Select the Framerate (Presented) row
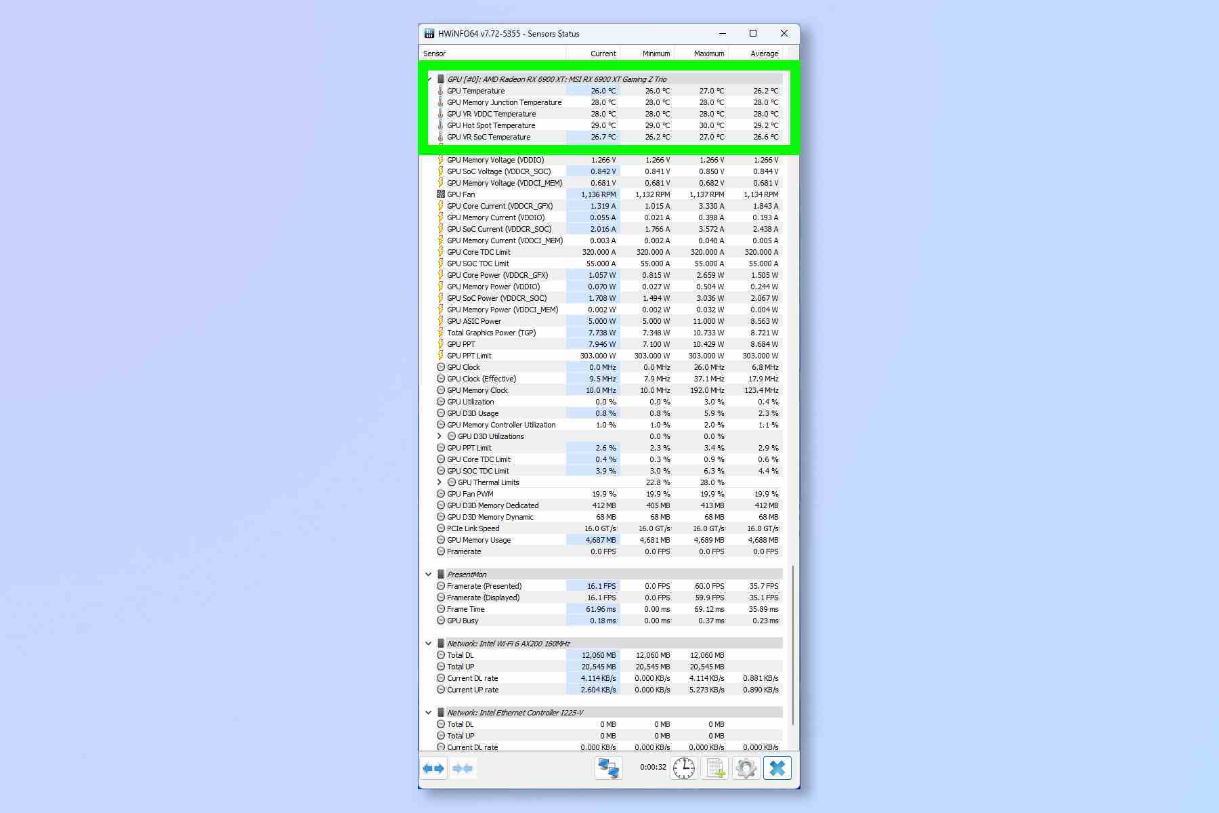Screen dimensions: 1219x813 [x=609, y=586]
